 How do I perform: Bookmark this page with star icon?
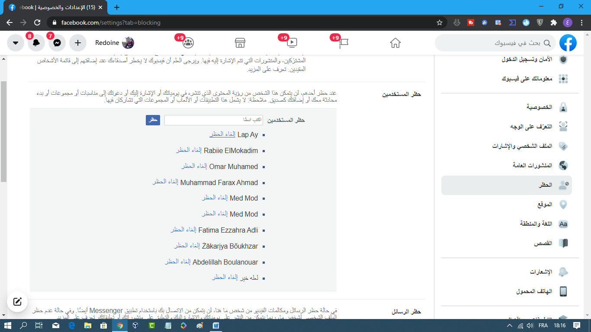(x=440, y=22)
